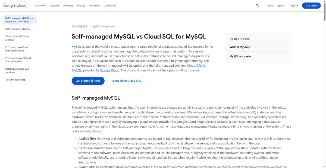Open the Products menu

click(68, 5)
